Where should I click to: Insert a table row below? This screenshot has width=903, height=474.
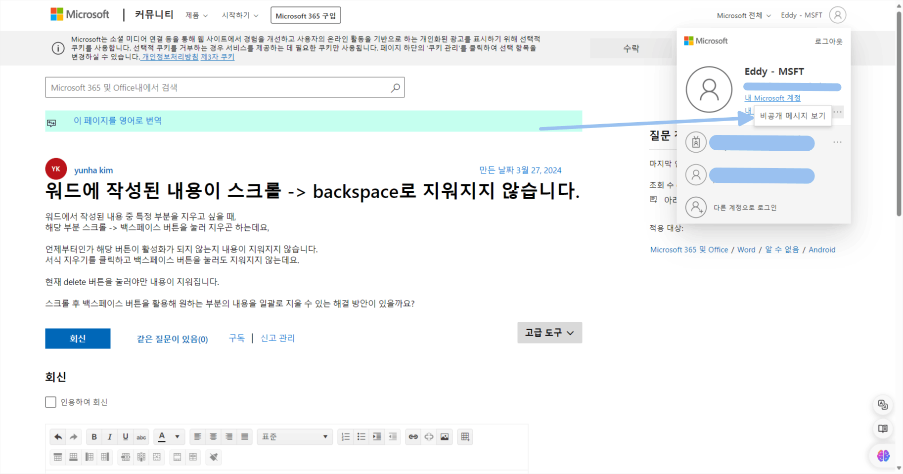point(74,457)
